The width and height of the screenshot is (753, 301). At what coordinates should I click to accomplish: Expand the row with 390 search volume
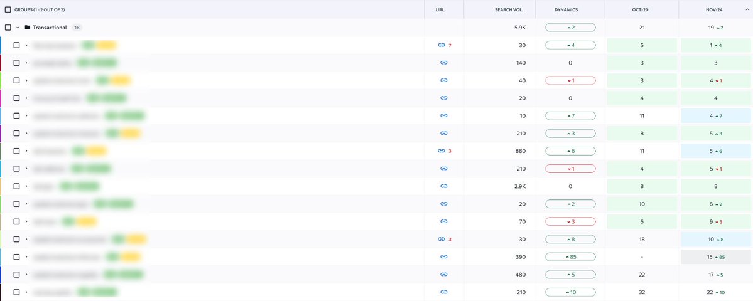26,257
